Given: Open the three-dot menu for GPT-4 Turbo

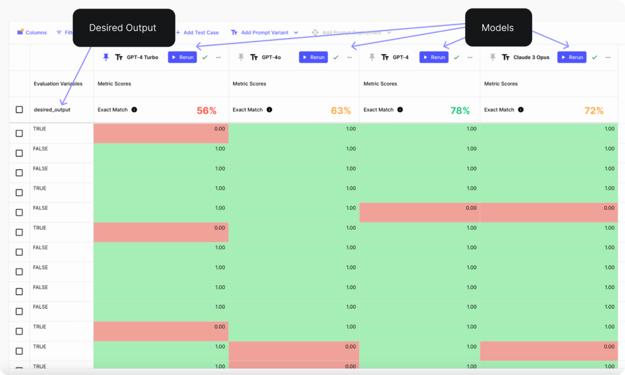Looking at the screenshot, I should coord(219,57).
